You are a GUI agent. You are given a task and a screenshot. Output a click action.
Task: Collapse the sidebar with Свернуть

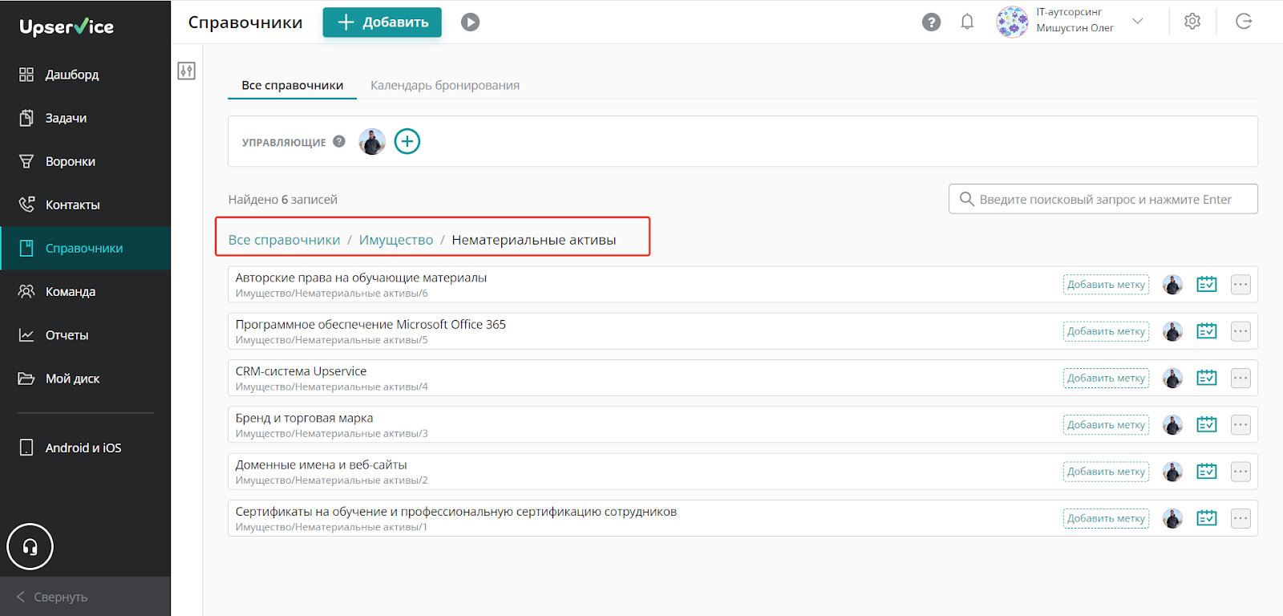click(85, 597)
